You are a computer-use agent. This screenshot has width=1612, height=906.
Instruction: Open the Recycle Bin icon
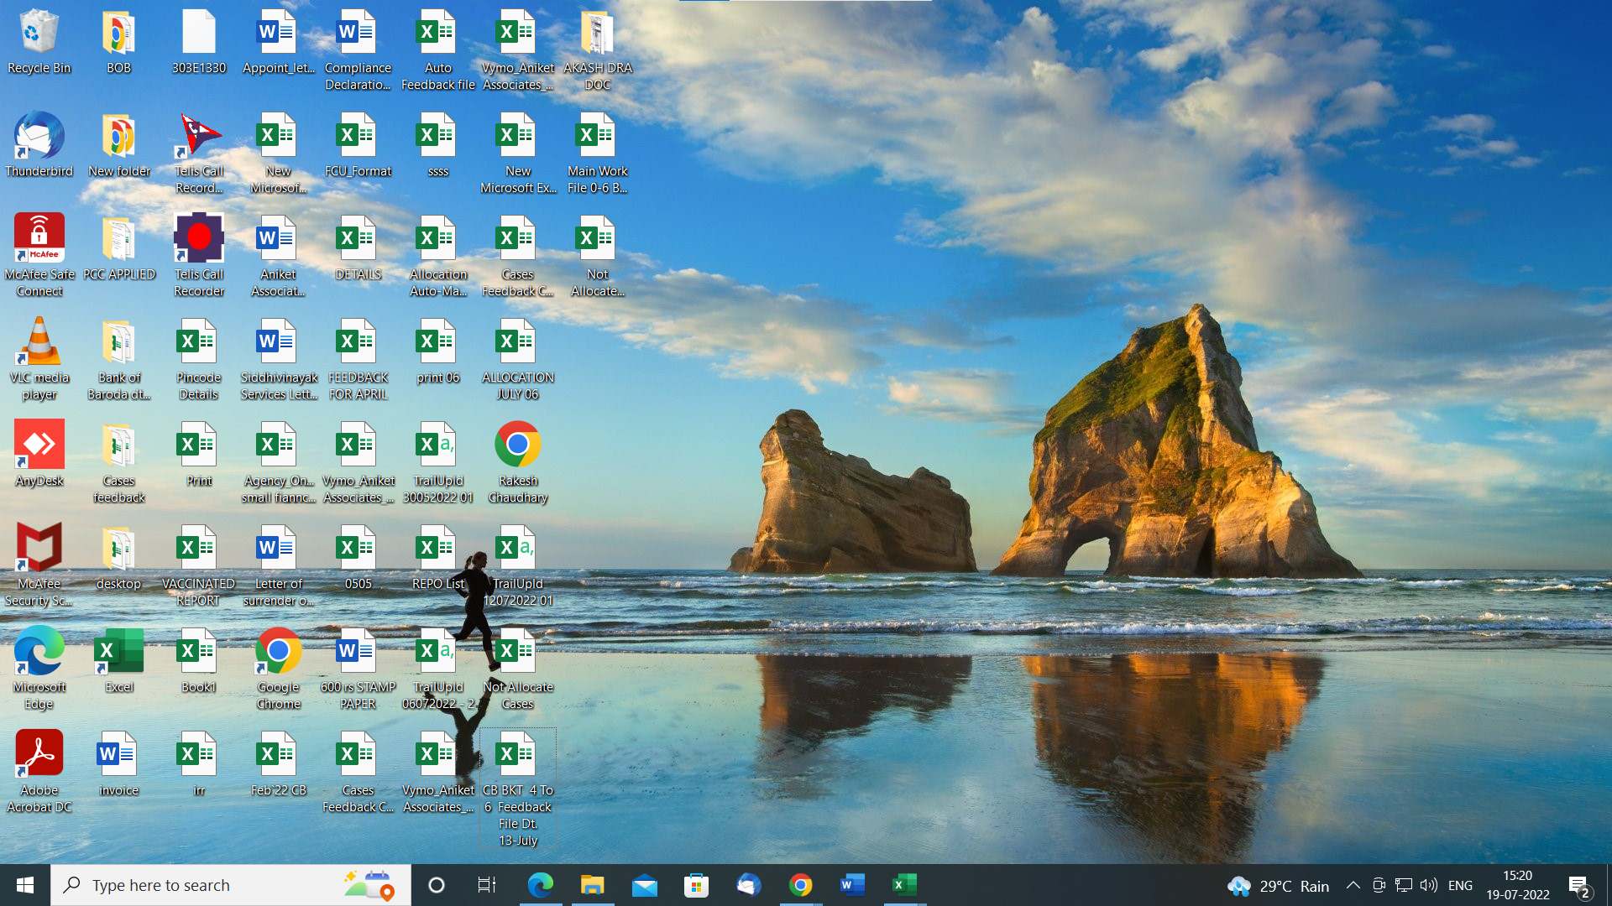tap(39, 42)
